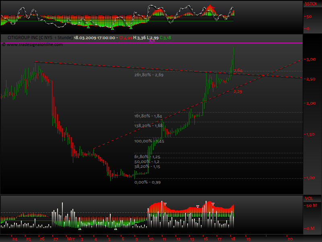Click the 50 M volume axis label

[x=312, y=206]
